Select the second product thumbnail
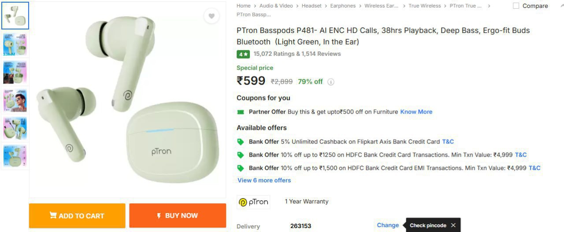This screenshot has height=232, width=564. coord(15,44)
